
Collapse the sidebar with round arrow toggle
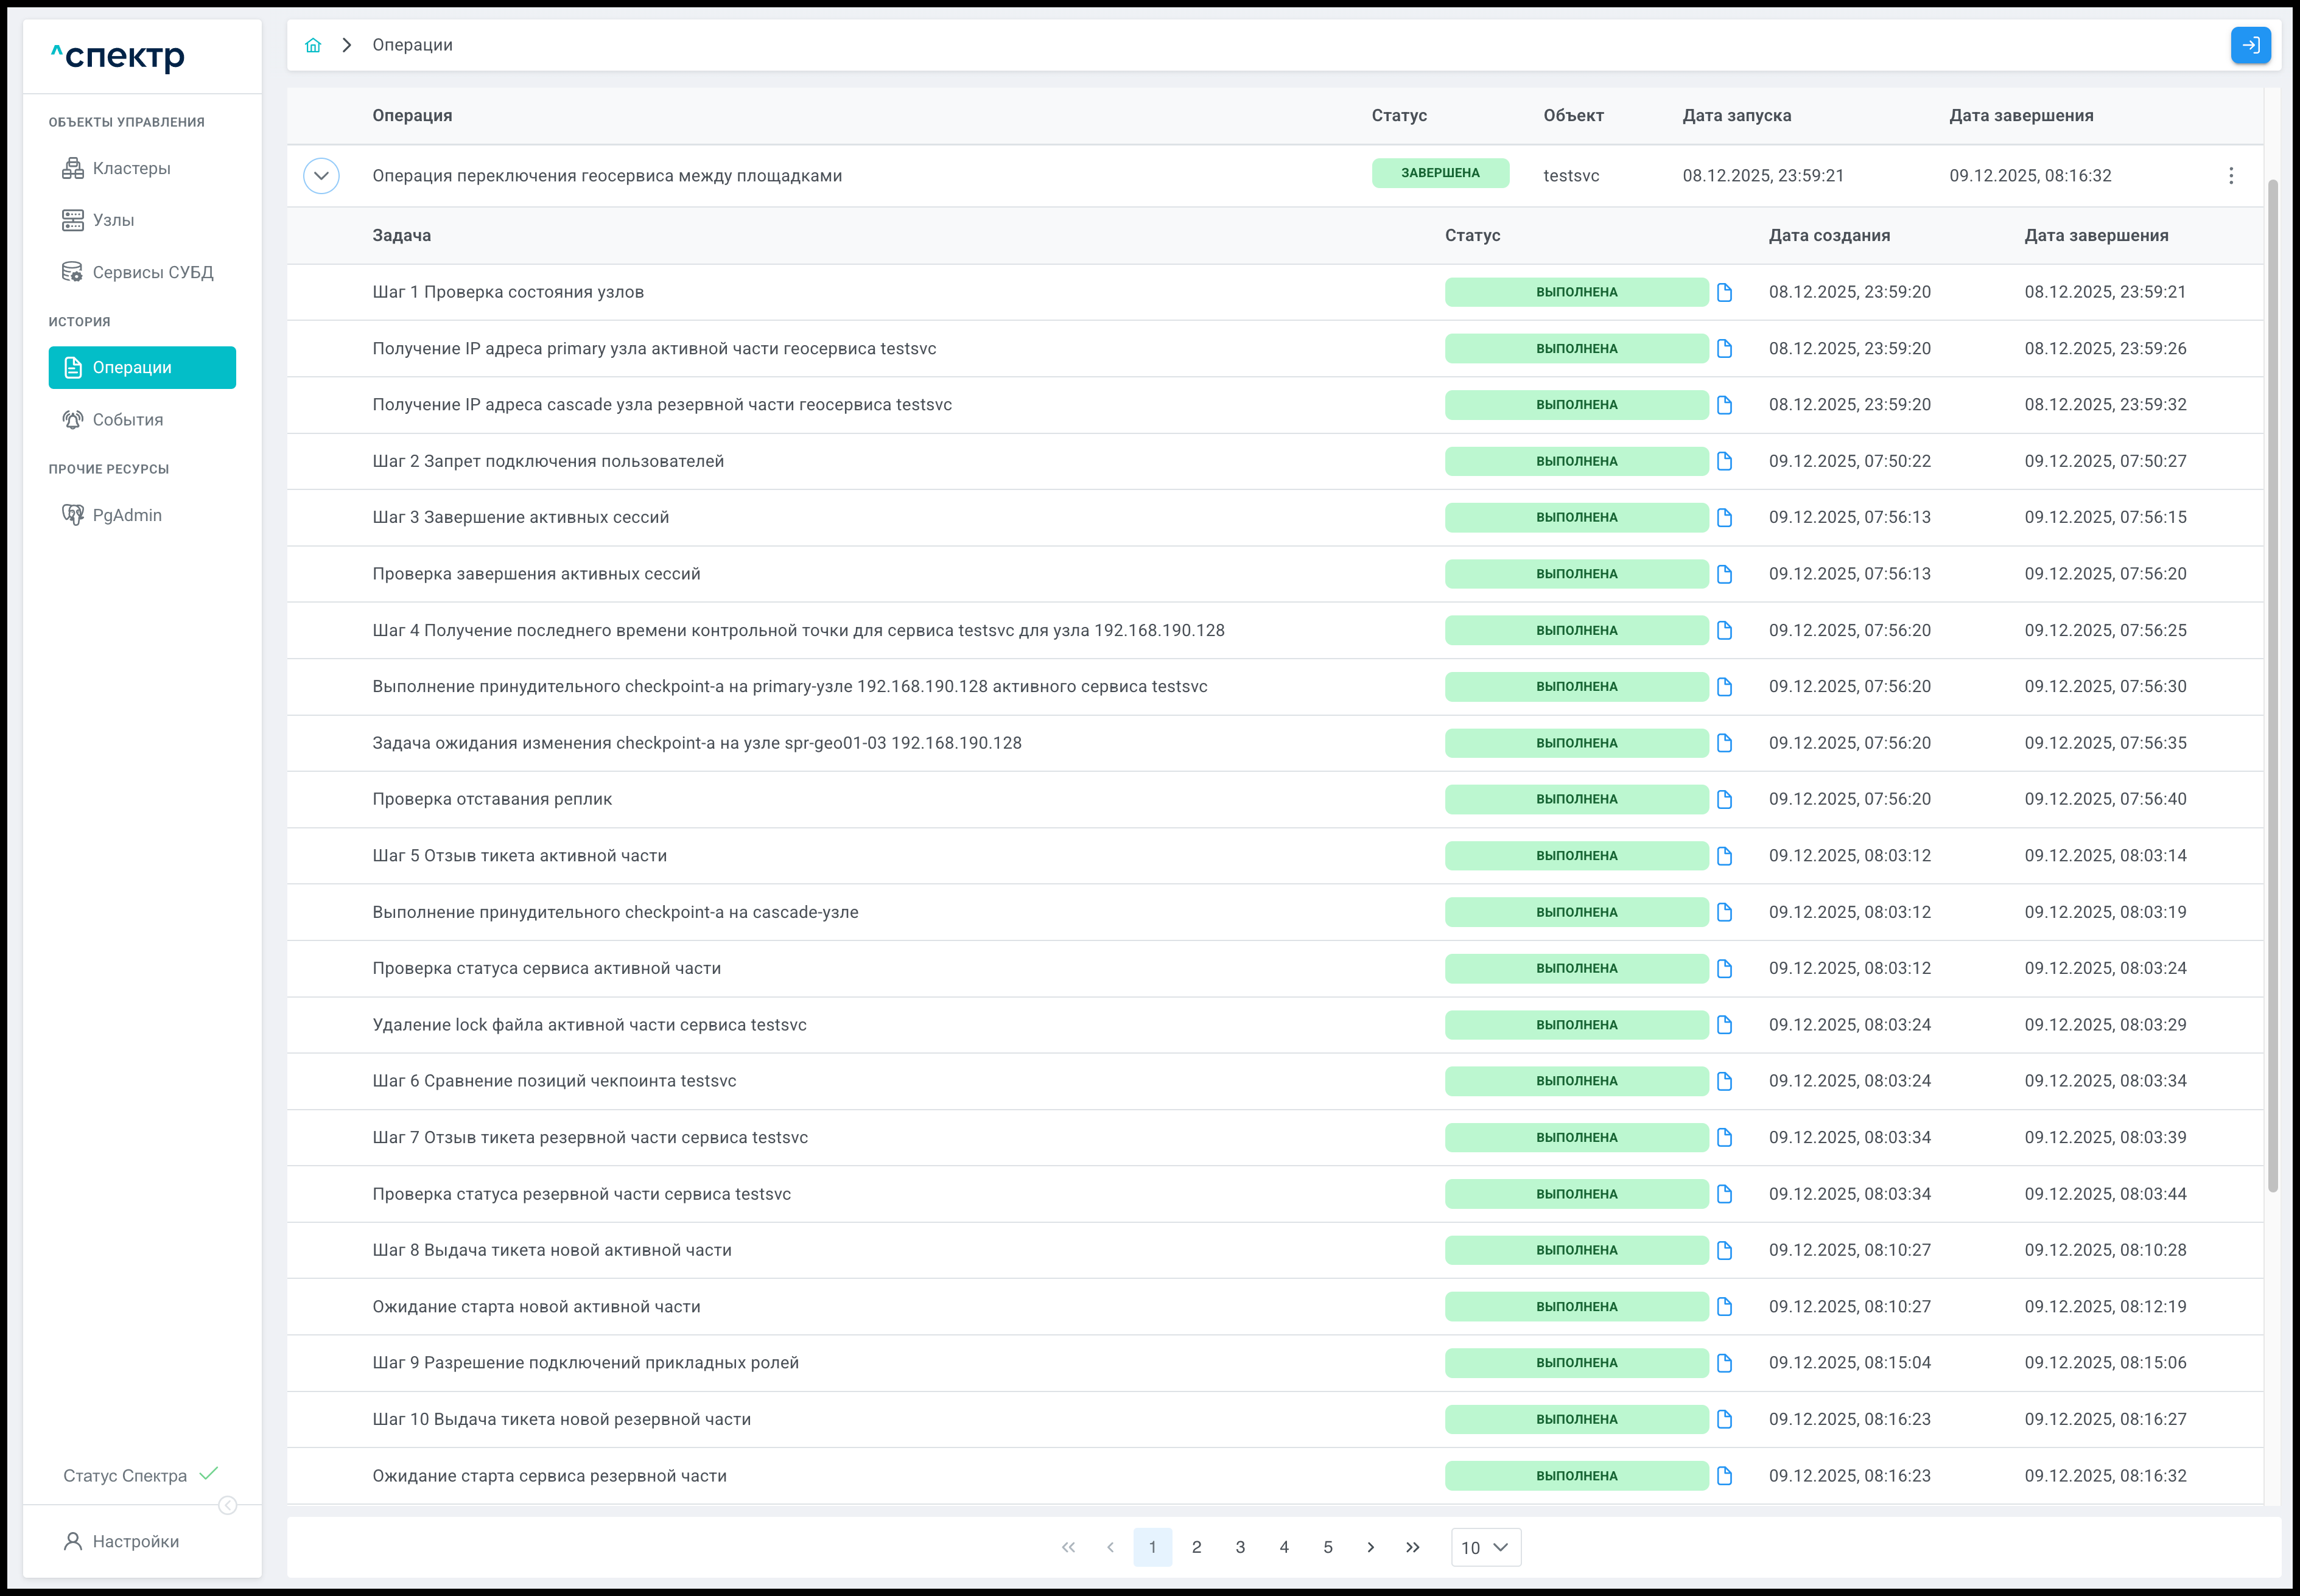(x=228, y=1505)
